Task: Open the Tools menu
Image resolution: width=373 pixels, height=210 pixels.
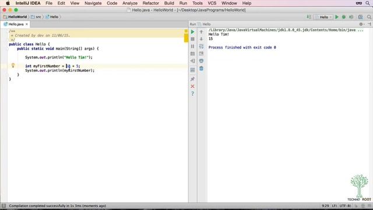Action: 198,3
